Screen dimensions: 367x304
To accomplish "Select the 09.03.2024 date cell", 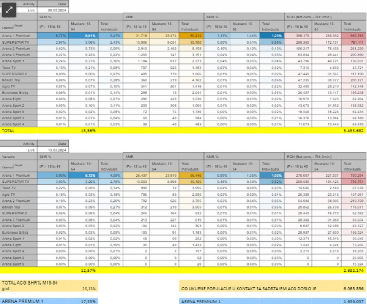I will click(x=53, y=10).
